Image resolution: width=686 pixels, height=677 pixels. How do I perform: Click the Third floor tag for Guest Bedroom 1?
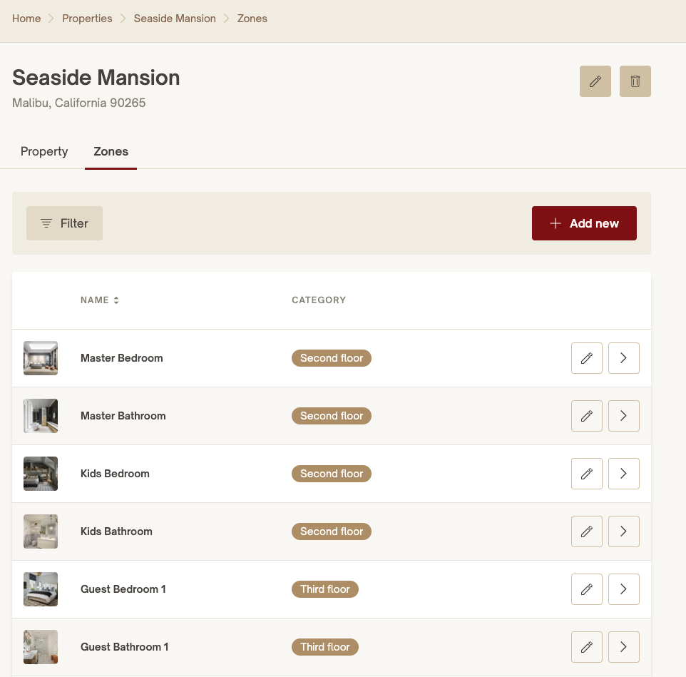(x=324, y=589)
